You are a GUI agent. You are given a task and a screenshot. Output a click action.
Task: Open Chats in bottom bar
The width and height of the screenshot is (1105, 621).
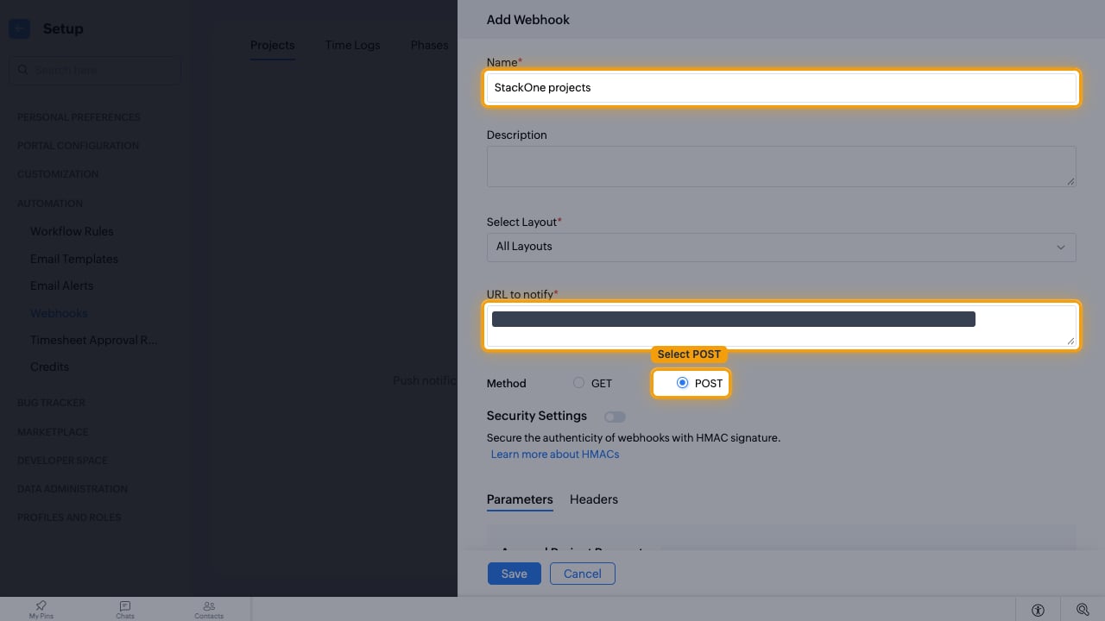125,610
